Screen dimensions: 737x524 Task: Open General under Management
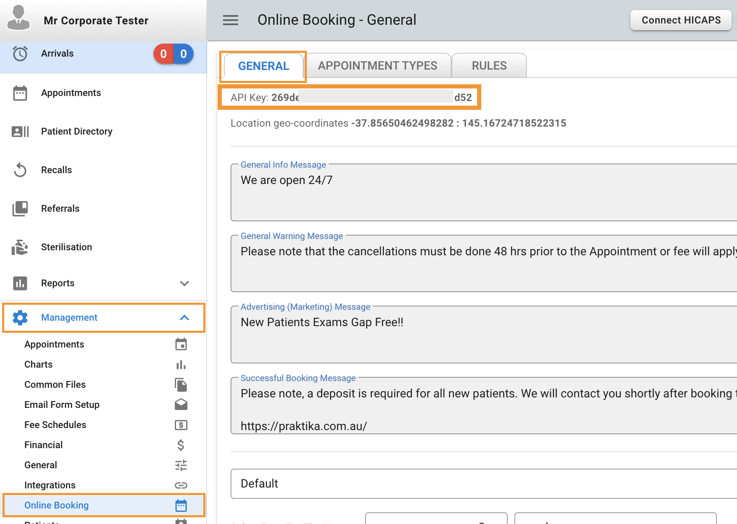103,465
